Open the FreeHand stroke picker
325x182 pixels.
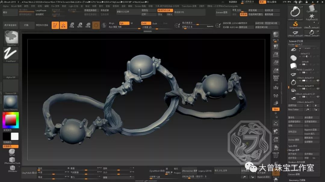[11, 54]
